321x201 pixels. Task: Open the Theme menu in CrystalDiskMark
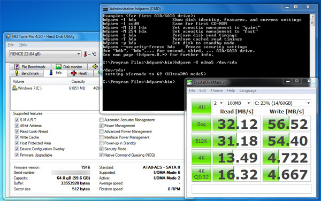(216, 90)
